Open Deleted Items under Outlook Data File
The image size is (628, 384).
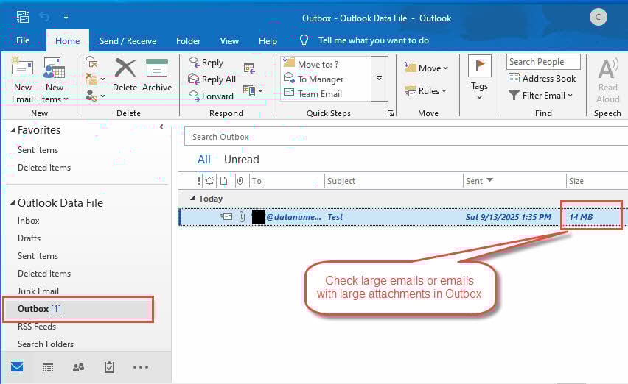[x=44, y=274]
